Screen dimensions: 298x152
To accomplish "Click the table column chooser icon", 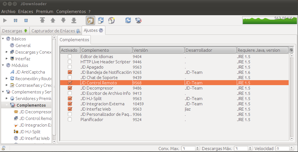I will tap(291, 50).
